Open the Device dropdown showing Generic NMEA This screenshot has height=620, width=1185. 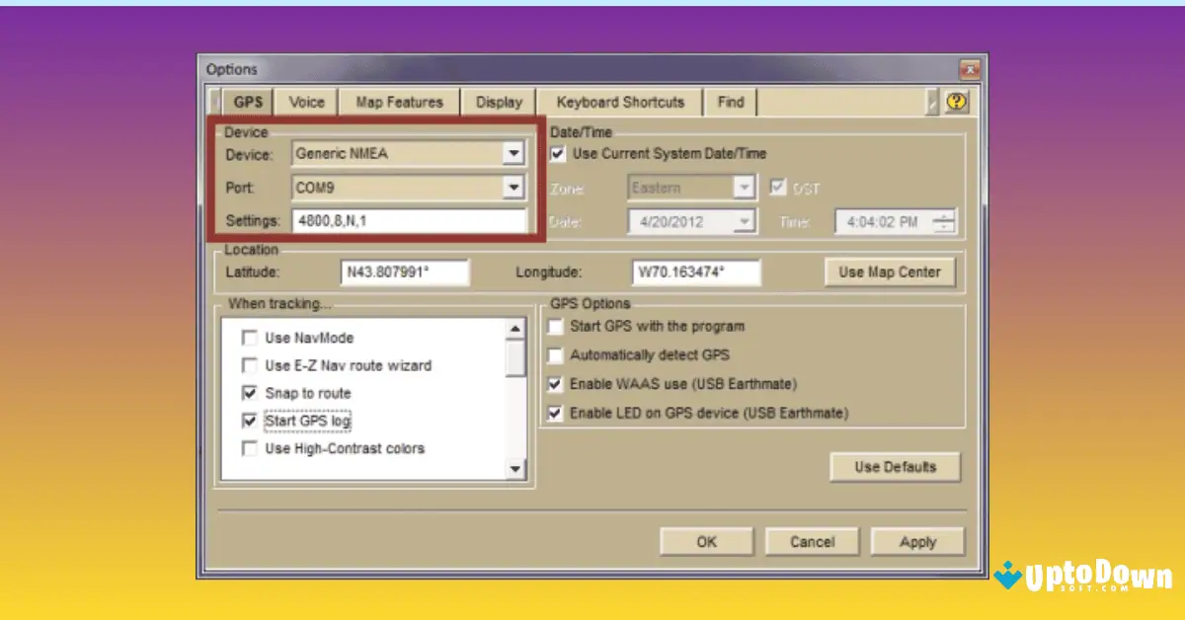(514, 153)
